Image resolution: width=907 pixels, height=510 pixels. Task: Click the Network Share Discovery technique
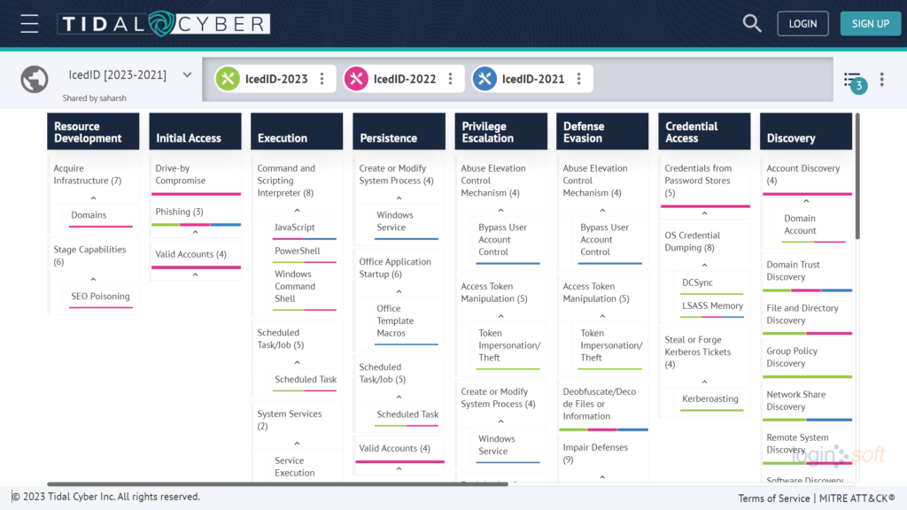pyautogui.click(x=796, y=400)
